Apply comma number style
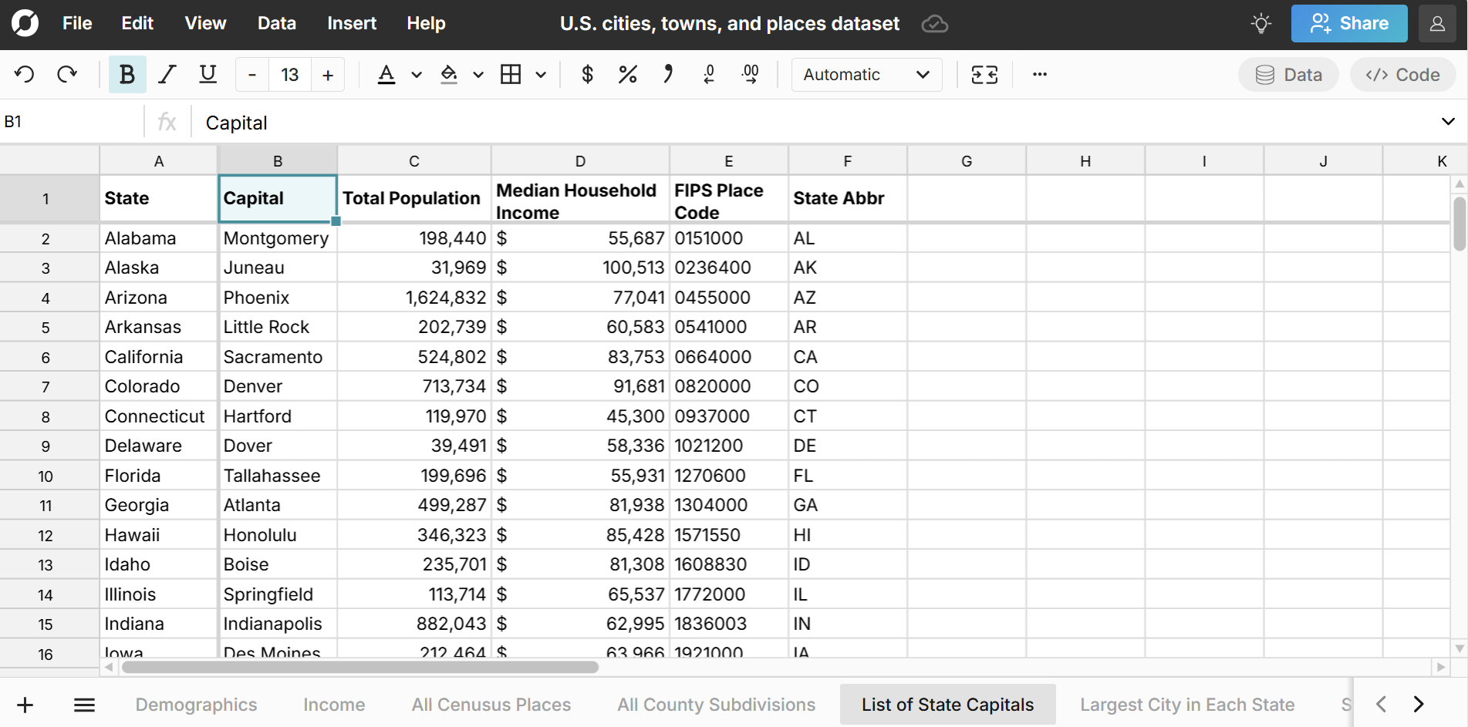 coord(667,74)
